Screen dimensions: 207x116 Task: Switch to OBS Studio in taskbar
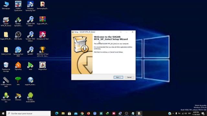[126, 113]
